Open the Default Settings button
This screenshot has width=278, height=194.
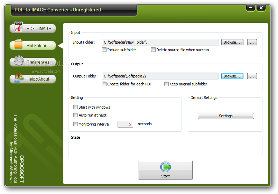coord(226,116)
